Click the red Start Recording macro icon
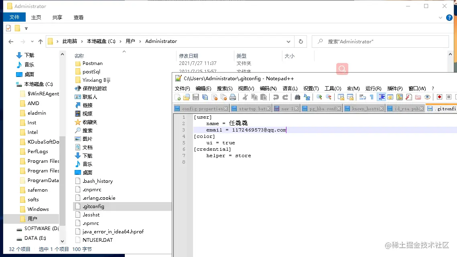The height and width of the screenshot is (257, 457). coord(439,97)
